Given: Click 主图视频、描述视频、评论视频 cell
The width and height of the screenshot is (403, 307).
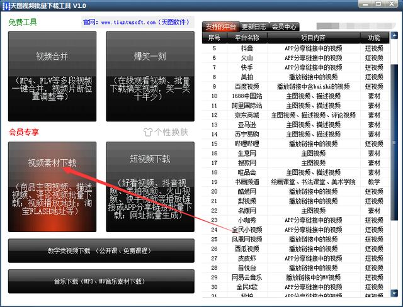Looking at the screenshot, I should [x=314, y=115].
